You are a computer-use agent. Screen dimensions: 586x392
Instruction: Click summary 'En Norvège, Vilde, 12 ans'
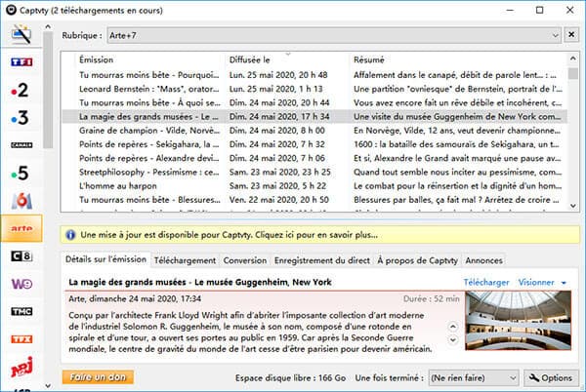(x=457, y=130)
